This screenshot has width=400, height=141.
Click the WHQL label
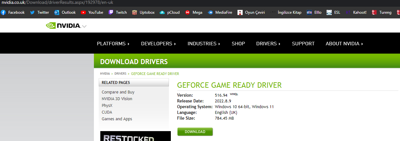click(x=234, y=94)
